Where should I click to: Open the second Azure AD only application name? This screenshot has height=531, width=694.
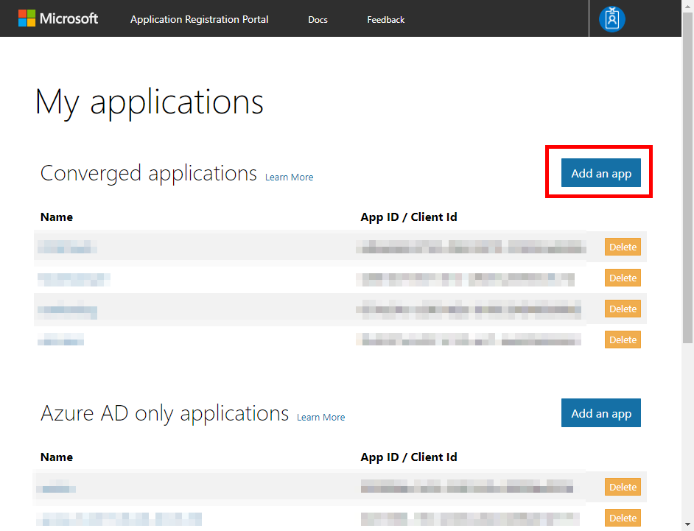click(x=119, y=518)
